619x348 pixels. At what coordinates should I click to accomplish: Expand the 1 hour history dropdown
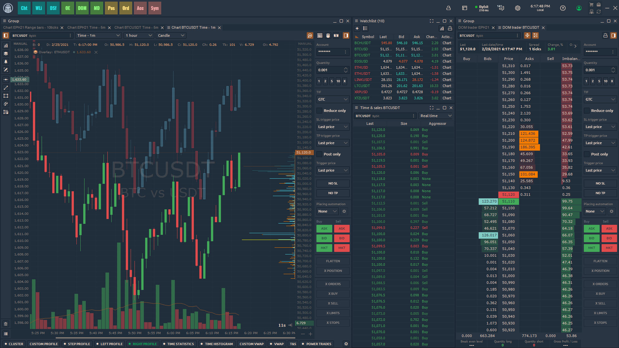click(139, 35)
